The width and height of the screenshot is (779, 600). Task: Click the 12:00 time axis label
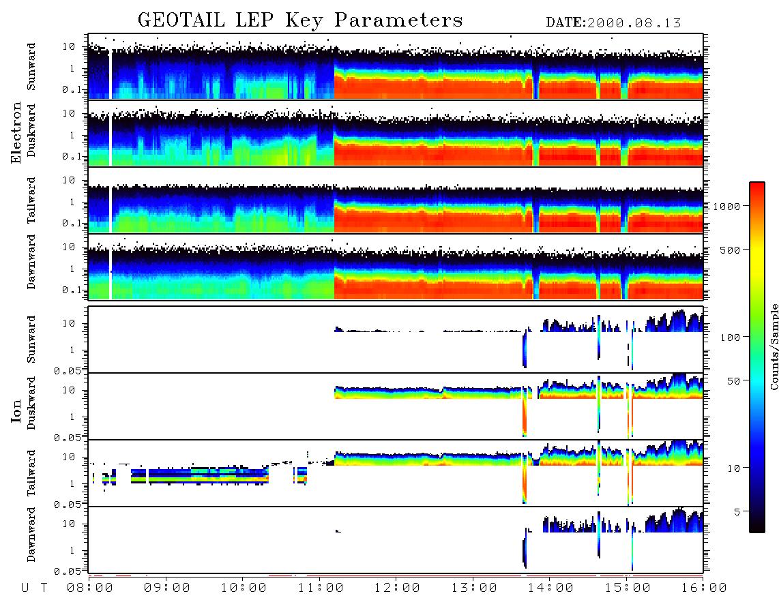(x=397, y=588)
